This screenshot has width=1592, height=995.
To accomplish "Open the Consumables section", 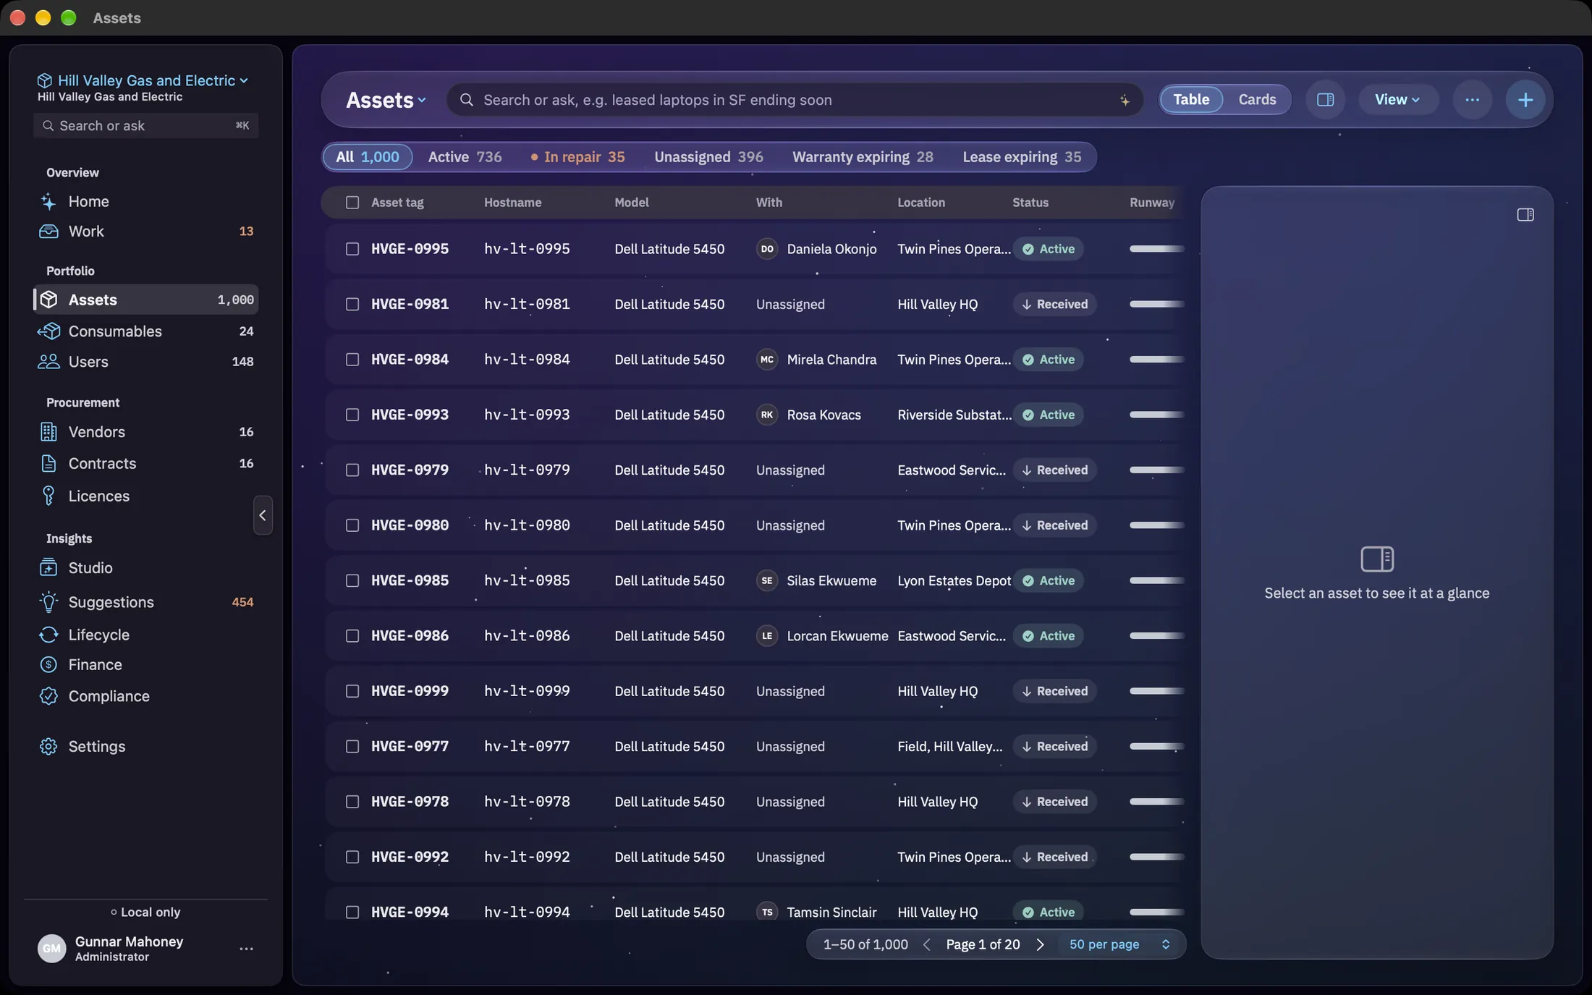I will click(x=145, y=331).
